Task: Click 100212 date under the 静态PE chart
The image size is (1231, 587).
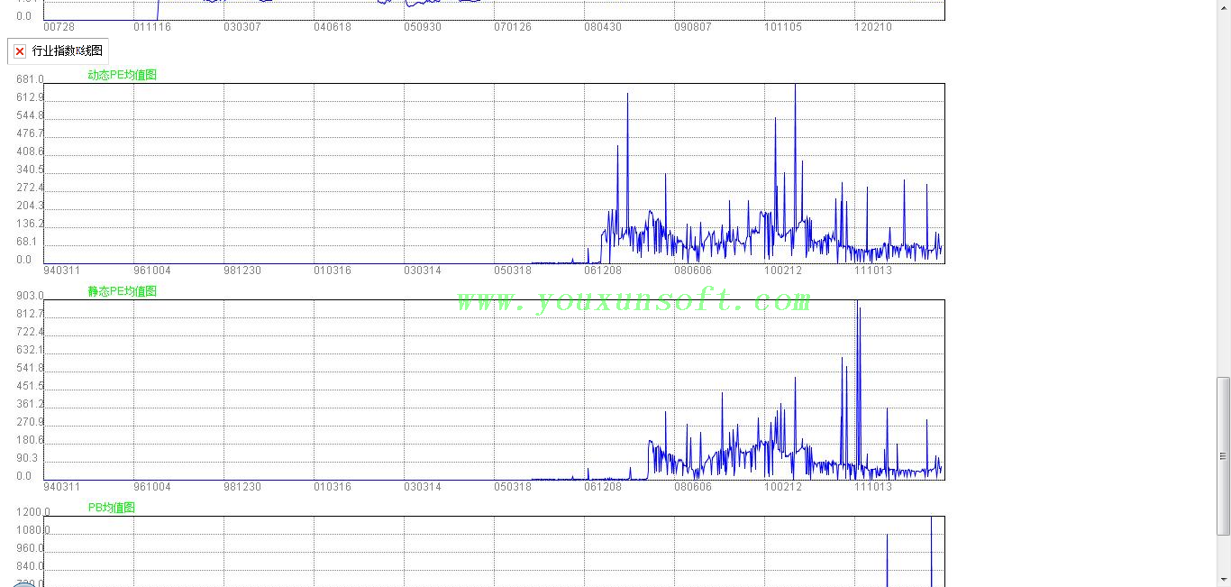Action: pyautogui.click(x=783, y=487)
